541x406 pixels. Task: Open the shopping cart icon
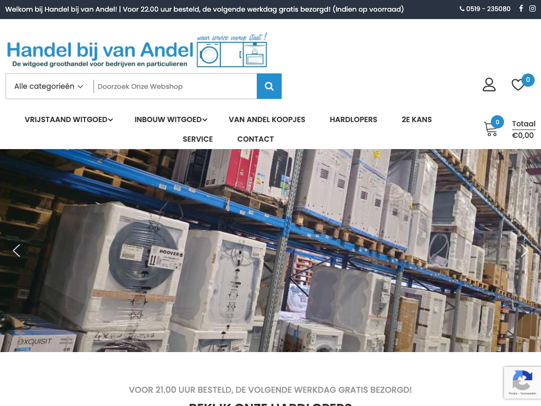tap(490, 129)
